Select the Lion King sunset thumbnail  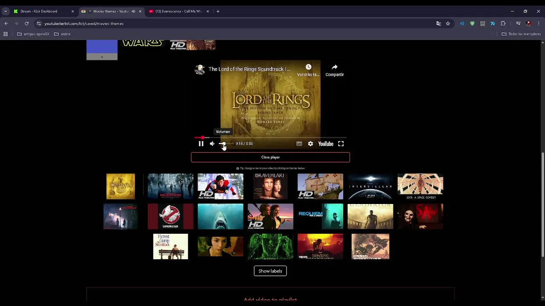point(320,246)
